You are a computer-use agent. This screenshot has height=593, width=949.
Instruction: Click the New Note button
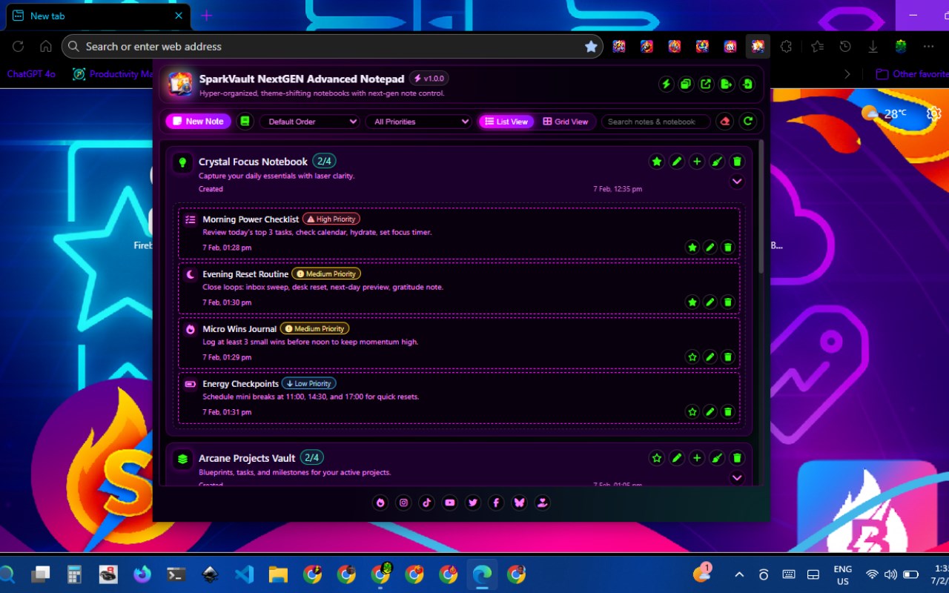coord(198,122)
